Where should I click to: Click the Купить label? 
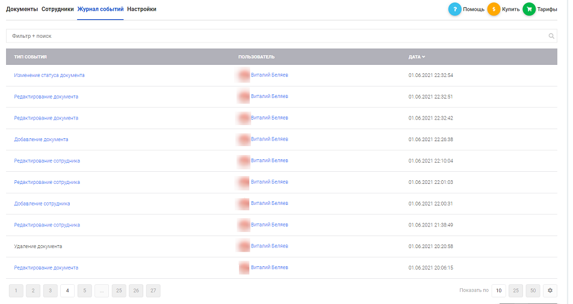click(511, 10)
